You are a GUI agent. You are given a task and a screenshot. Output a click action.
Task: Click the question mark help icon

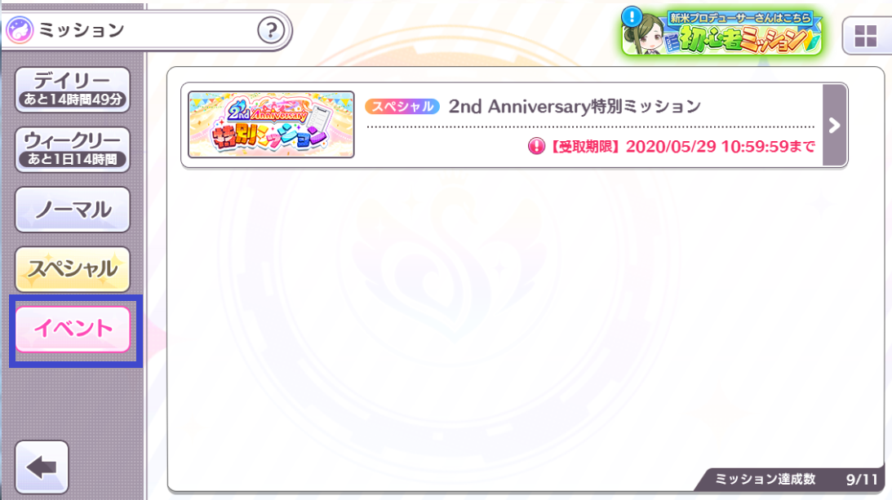tap(271, 30)
